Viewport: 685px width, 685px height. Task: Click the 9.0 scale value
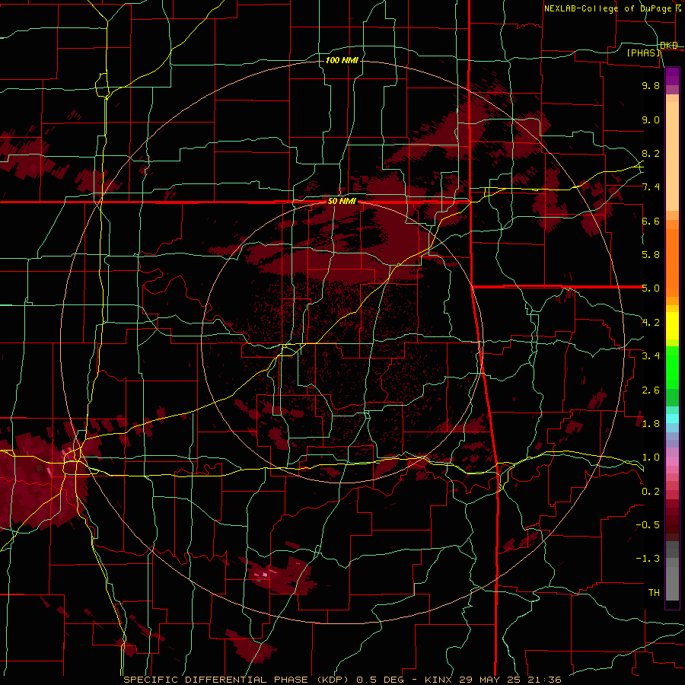(651, 119)
